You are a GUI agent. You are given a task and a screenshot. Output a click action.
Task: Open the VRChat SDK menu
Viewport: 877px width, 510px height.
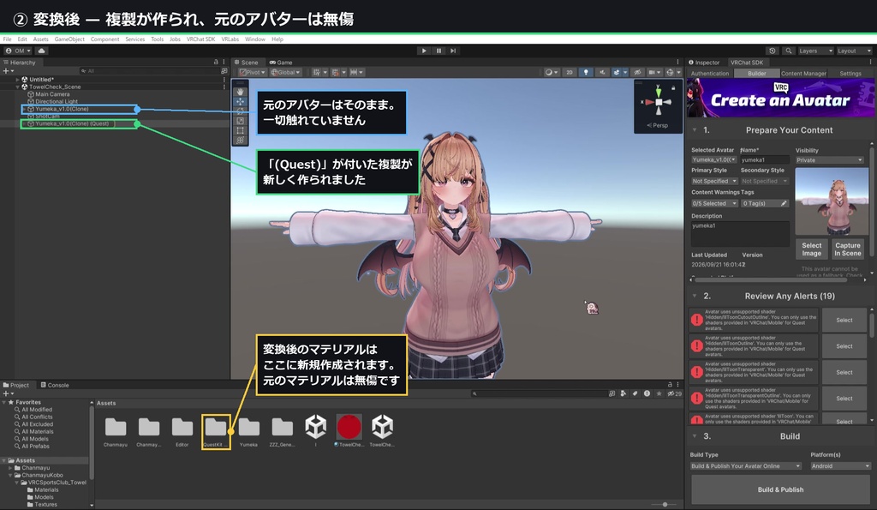click(x=200, y=39)
